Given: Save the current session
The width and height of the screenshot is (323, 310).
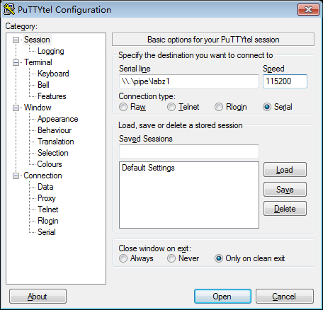Looking at the screenshot, I should tap(285, 190).
